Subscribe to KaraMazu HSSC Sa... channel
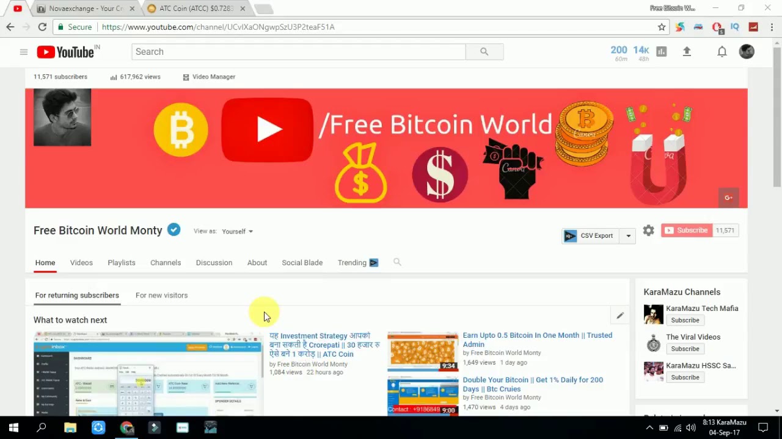Screen dimensions: 782x439 pos(685,377)
